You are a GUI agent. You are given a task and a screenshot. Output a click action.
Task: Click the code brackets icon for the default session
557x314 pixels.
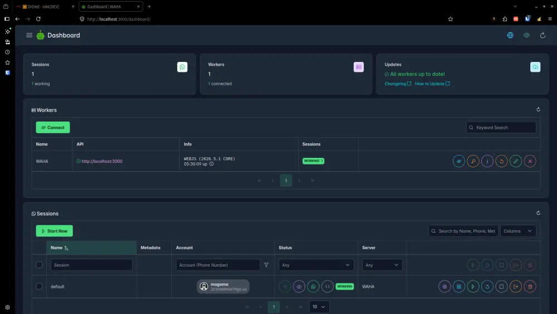327,286
